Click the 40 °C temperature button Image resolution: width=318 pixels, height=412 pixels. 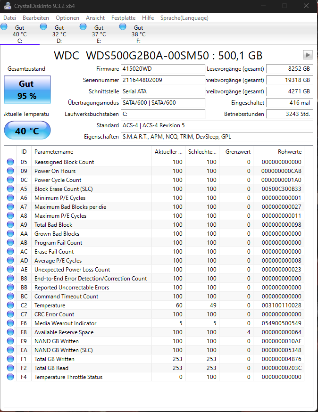coord(27,130)
